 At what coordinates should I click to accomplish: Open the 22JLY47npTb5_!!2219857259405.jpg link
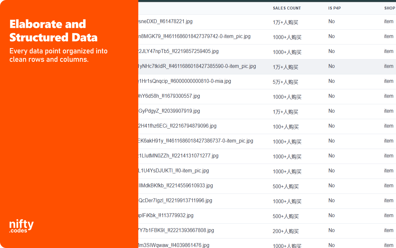click(x=179, y=51)
